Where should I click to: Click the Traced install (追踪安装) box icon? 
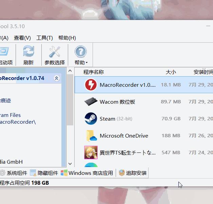[x=121, y=173]
